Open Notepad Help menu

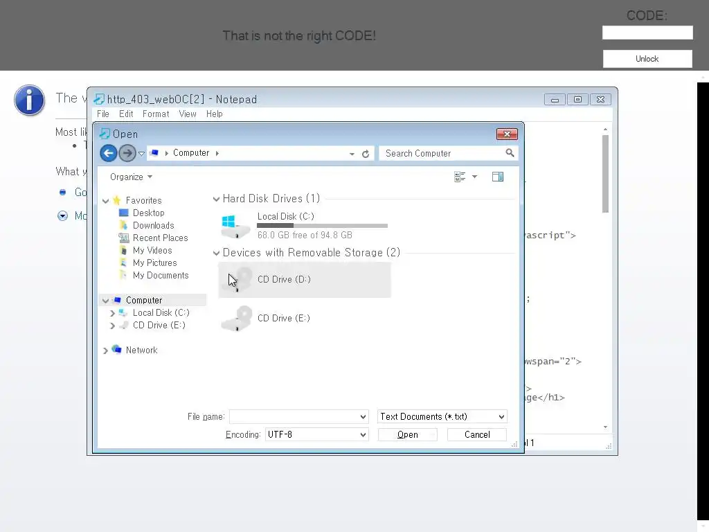pos(215,114)
